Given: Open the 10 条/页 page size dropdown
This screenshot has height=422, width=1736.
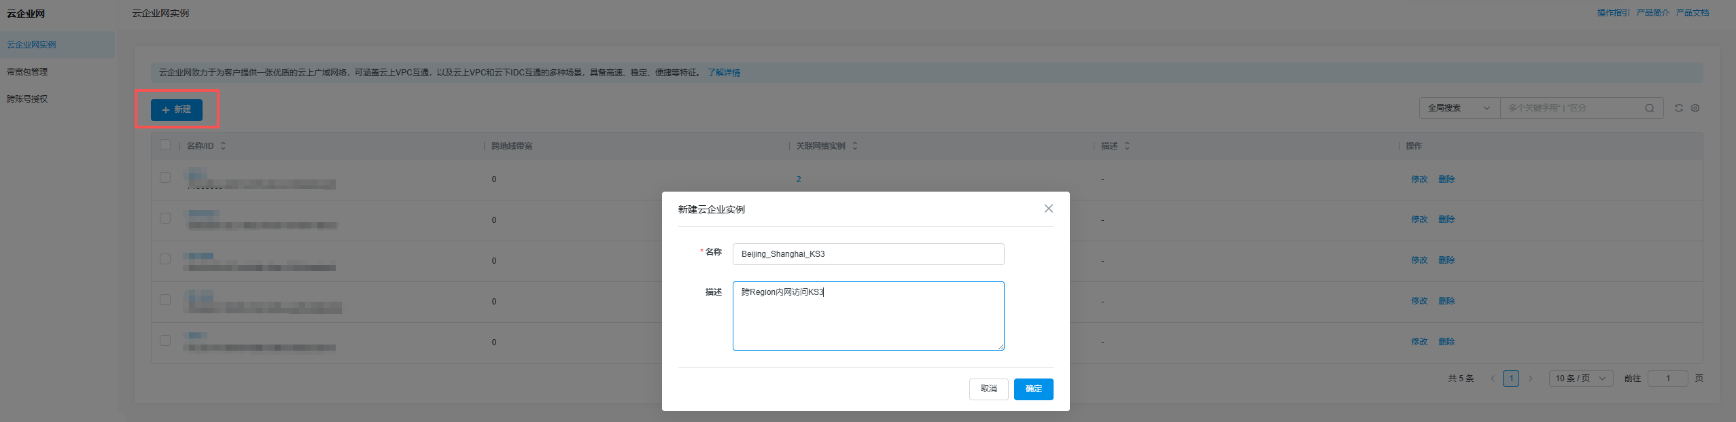Looking at the screenshot, I should pos(1580,379).
